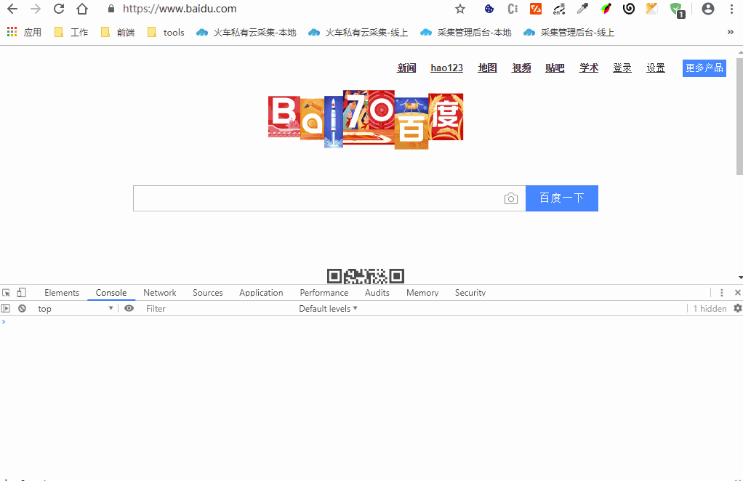This screenshot has width=743, height=481.
Task: Bookmark this page with the star icon
Action: pyautogui.click(x=460, y=9)
